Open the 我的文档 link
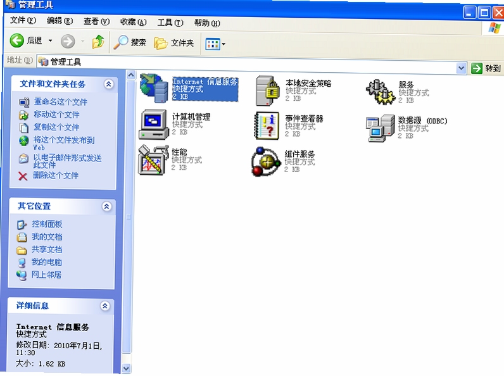 pos(47,237)
